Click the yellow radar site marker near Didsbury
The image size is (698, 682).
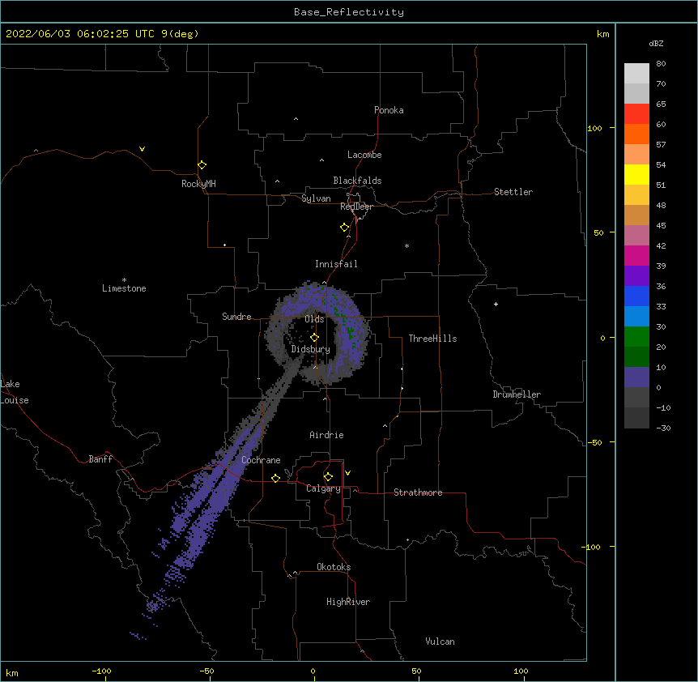click(x=314, y=338)
